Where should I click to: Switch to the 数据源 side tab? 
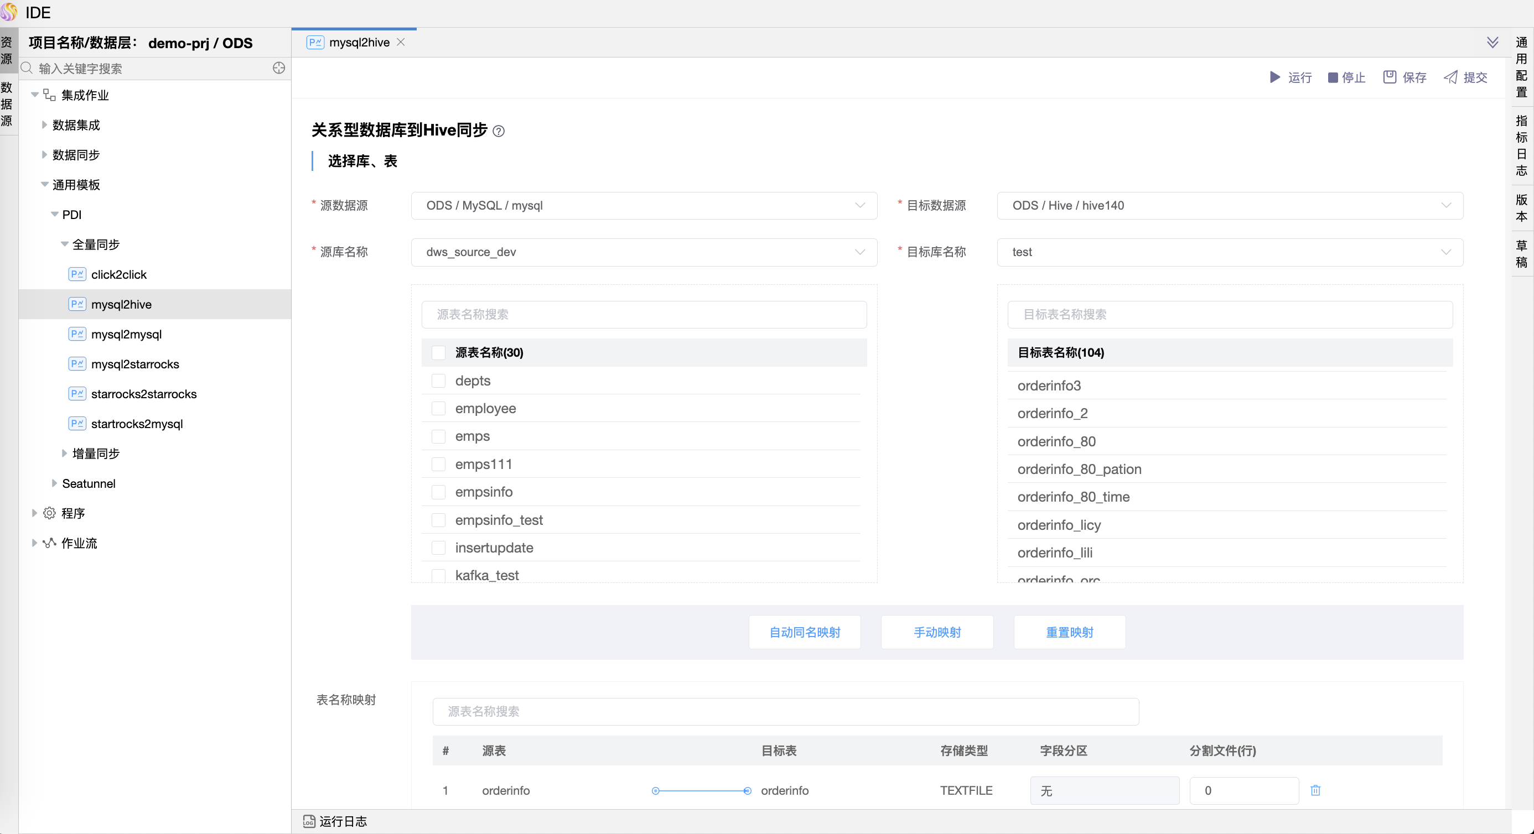[x=7, y=104]
